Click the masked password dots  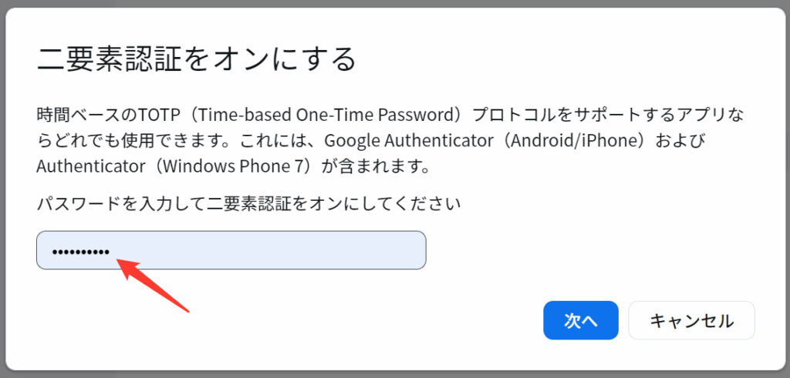point(80,252)
